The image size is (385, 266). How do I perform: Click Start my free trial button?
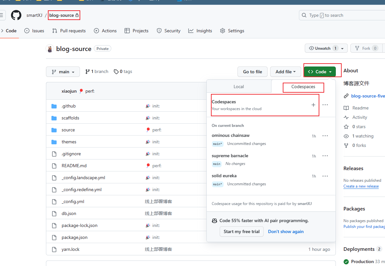241,231
